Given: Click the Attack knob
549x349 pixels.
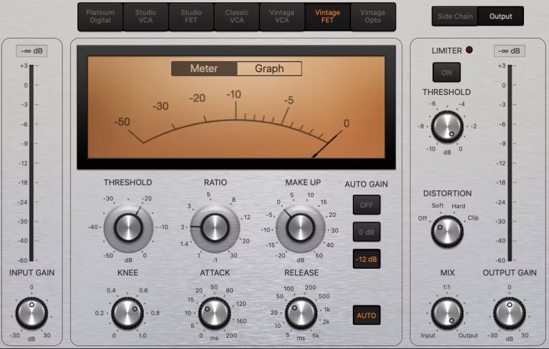Looking at the screenshot, I should click(214, 313).
